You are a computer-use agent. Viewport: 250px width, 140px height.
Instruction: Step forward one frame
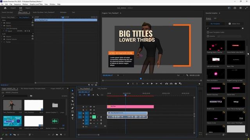pyautogui.click(x=157, y=84)
